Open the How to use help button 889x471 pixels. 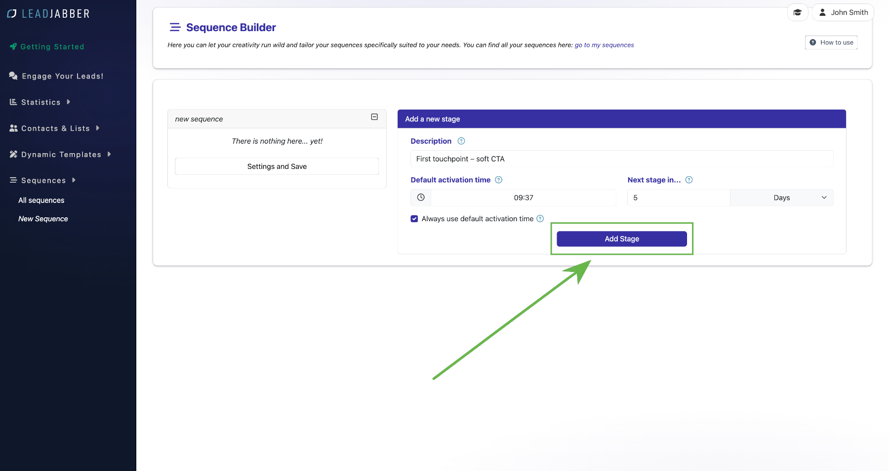[831, 42]
